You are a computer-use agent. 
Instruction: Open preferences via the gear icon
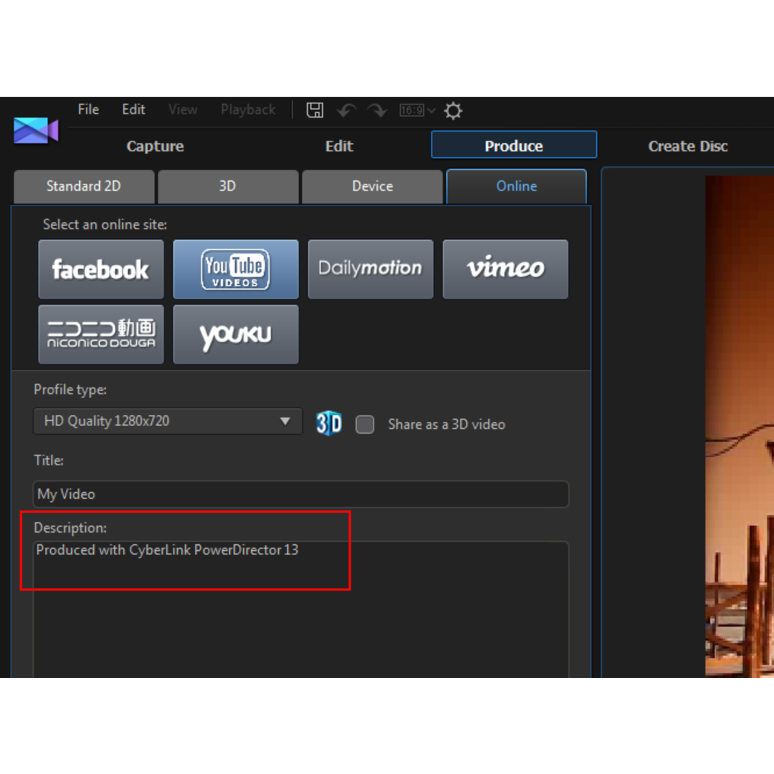click(x=452, y=110)
